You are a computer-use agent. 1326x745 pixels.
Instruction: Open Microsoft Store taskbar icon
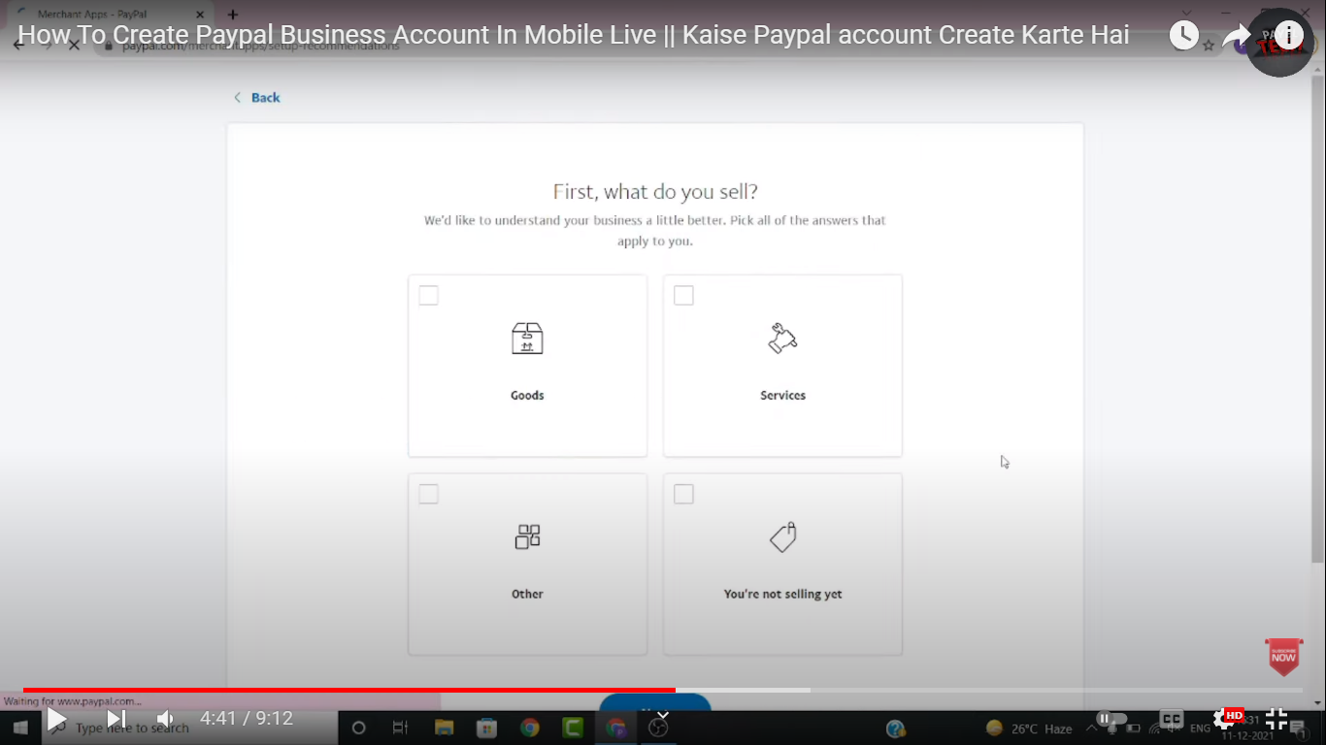click(486, 728)
